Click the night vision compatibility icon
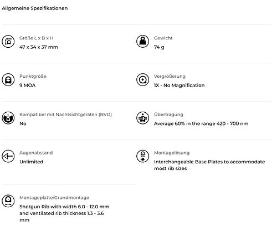 tap(8, 118)
